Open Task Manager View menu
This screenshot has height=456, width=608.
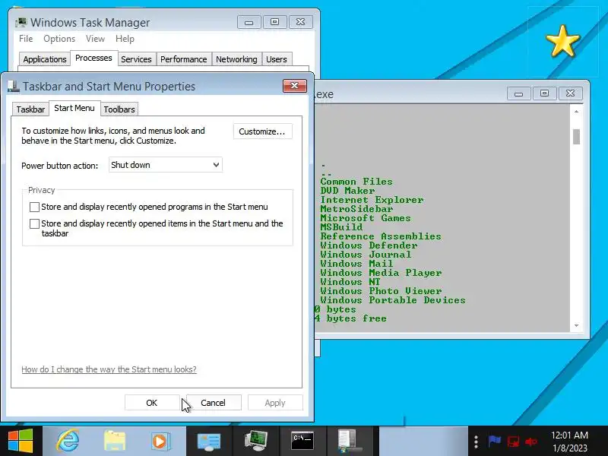pos(96,39)
